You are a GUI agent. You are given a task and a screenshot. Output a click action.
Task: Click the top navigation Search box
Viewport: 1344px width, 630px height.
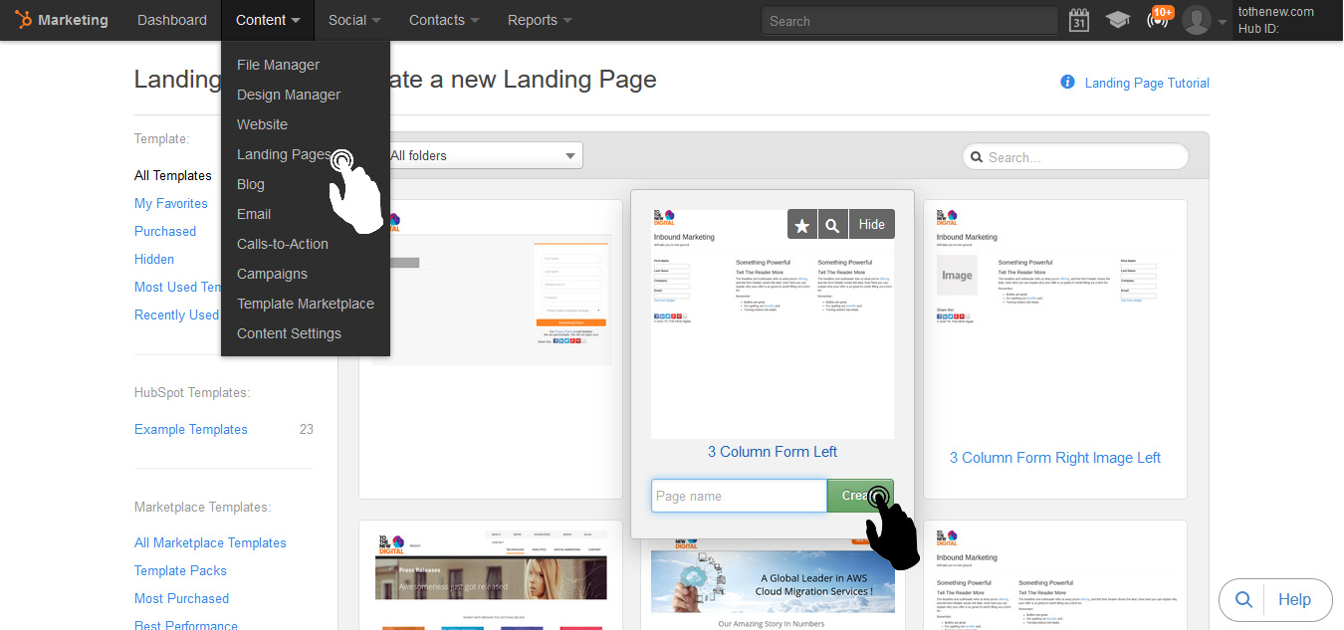(x=909, y=21)
